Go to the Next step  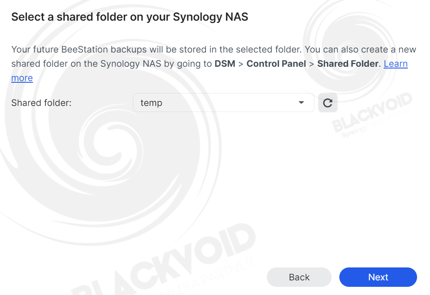pyautogui.click(x=378, y=277)
